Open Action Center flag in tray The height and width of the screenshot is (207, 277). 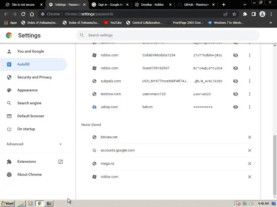coord(238,204)
